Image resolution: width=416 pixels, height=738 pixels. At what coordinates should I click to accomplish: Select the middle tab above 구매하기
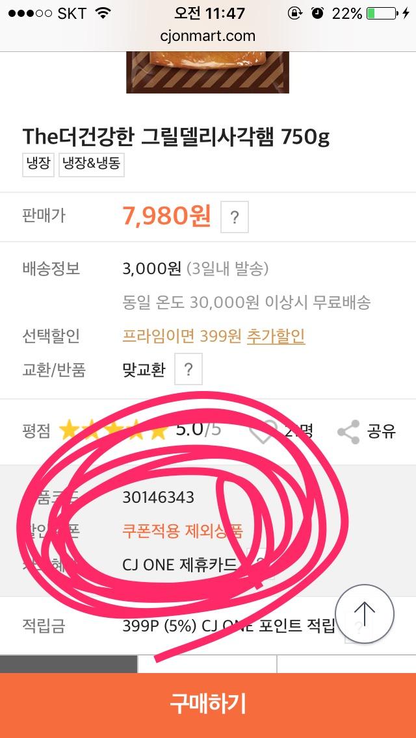coord(207,664)
